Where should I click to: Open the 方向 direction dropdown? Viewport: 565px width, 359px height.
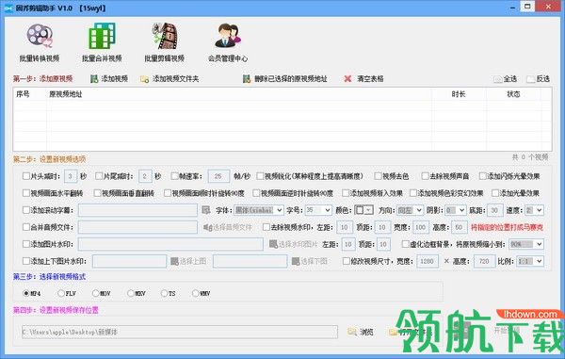coord(410,210)
